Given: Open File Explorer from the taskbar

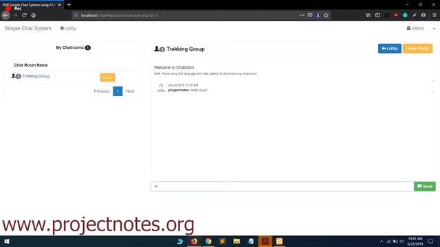Looking at the screenshot, I should [x=236, y=241].
